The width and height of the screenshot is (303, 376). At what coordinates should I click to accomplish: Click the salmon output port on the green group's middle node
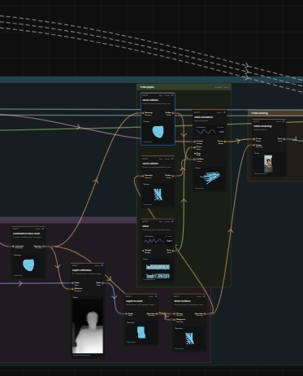173,176
